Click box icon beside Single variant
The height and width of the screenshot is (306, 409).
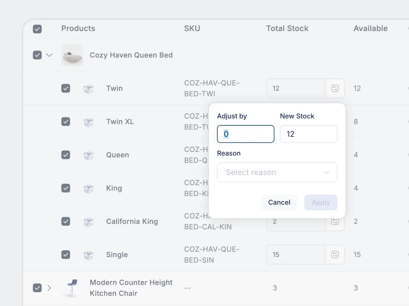click(89, 255)
